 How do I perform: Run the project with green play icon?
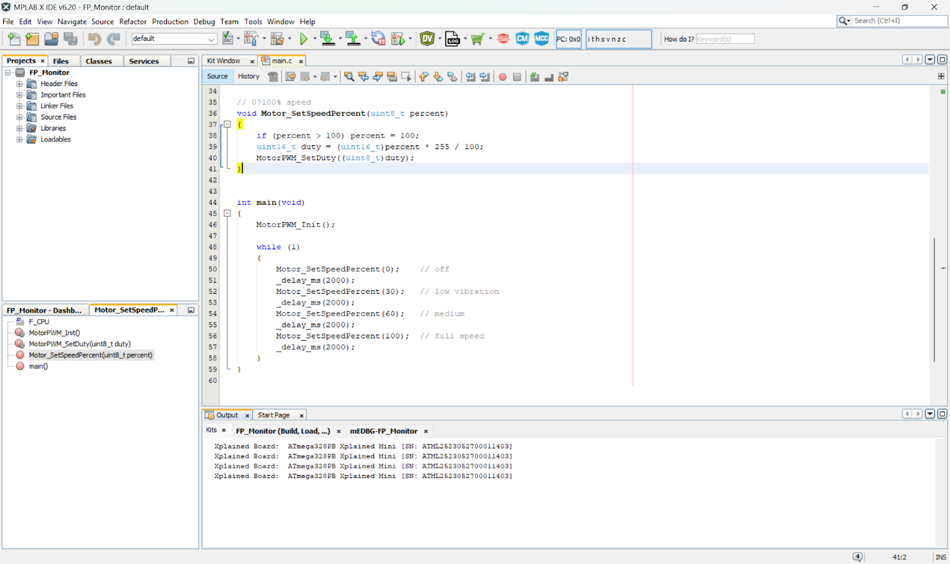[x=303, y=39]
